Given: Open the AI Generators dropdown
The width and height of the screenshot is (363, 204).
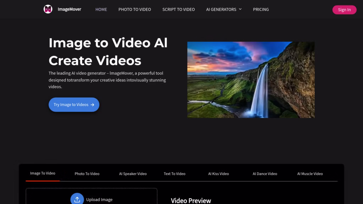Looking at the screenshot, I should [x=221, y=10].
